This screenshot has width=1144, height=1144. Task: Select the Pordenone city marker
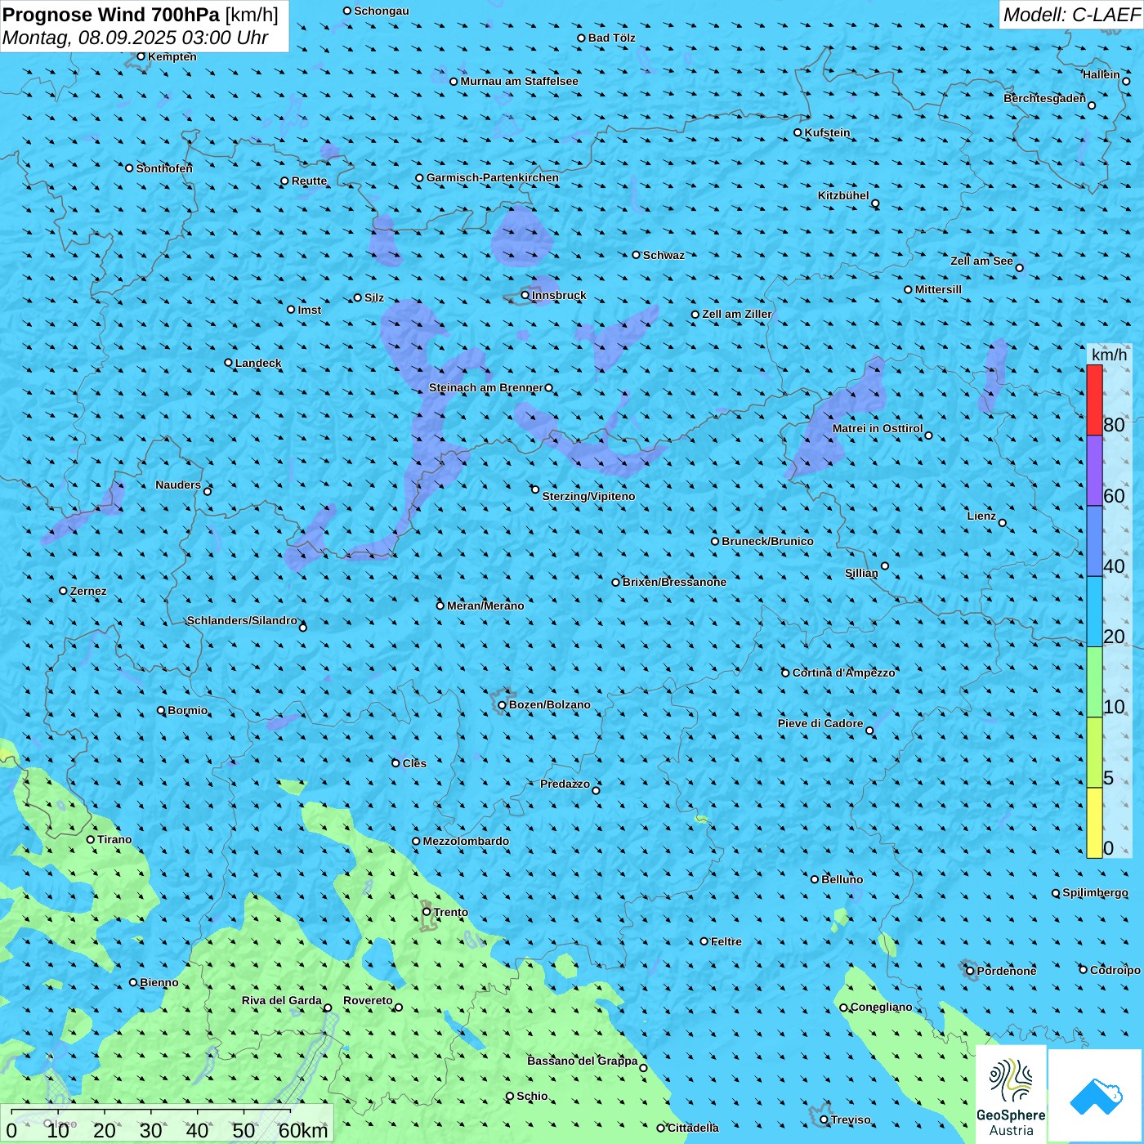coord(971,971)
